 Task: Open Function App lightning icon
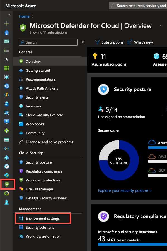click(7, 95)
